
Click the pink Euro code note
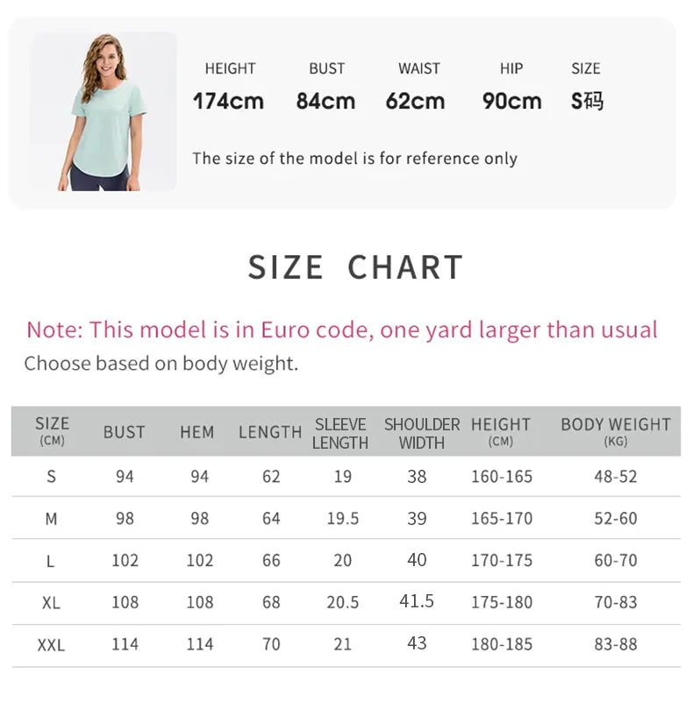341,330
